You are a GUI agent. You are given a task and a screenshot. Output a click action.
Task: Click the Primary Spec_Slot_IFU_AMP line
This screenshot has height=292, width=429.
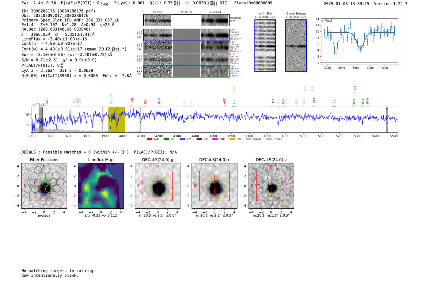point(70,20)
